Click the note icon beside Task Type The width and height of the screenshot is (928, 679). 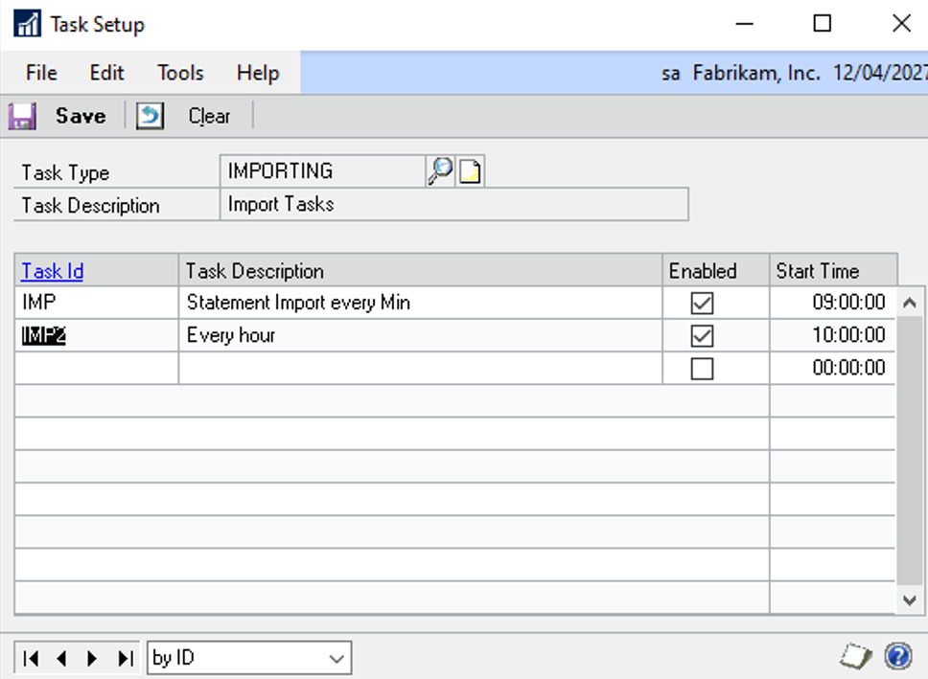tap(470, 172)
